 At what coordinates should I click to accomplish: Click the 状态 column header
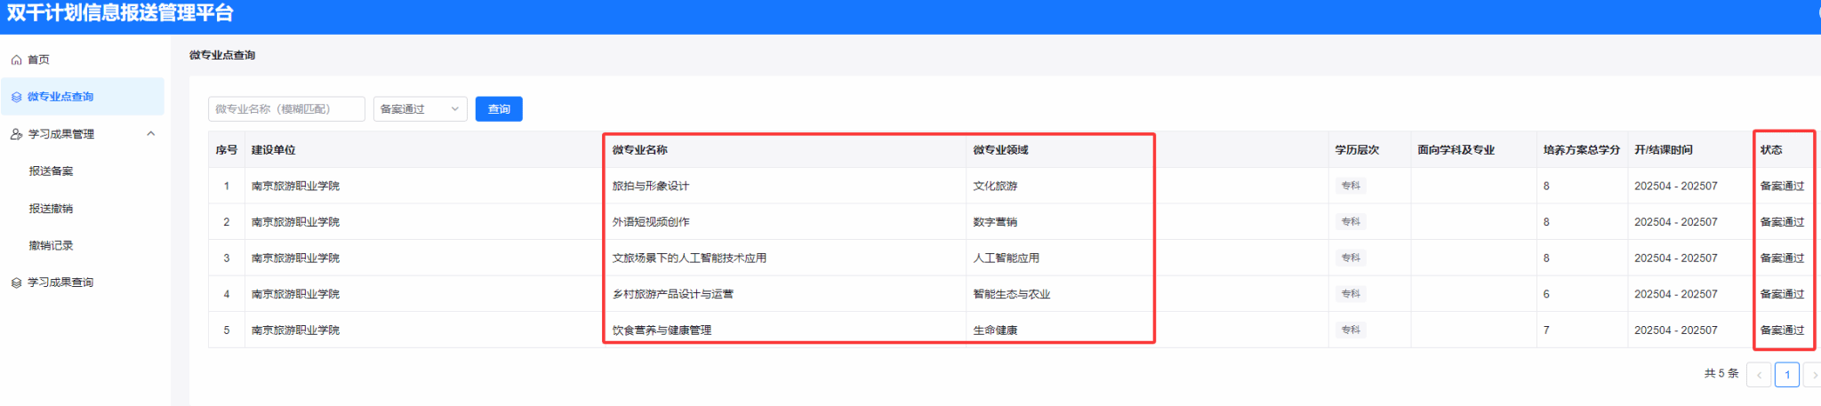[x=1770, y=150]
